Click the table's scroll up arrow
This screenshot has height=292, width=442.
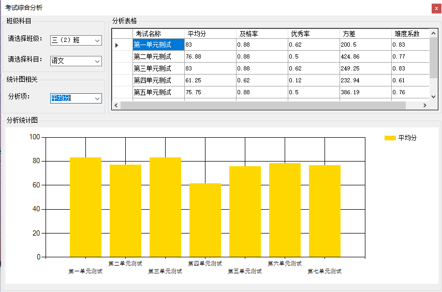434,33
